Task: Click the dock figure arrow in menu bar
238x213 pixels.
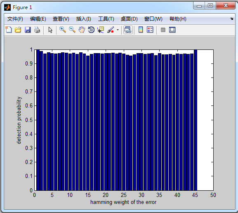Action: [231, 19]
